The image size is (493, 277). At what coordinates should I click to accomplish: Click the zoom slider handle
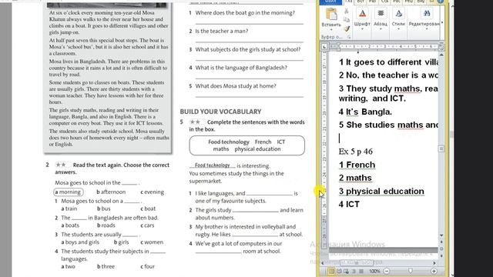(x=411, y=271)
